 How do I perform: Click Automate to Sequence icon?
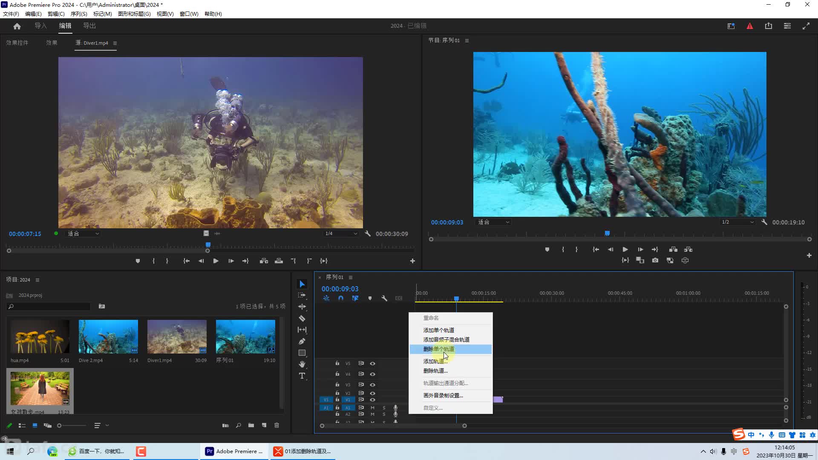pyautogui.click(x=225, y=425)
